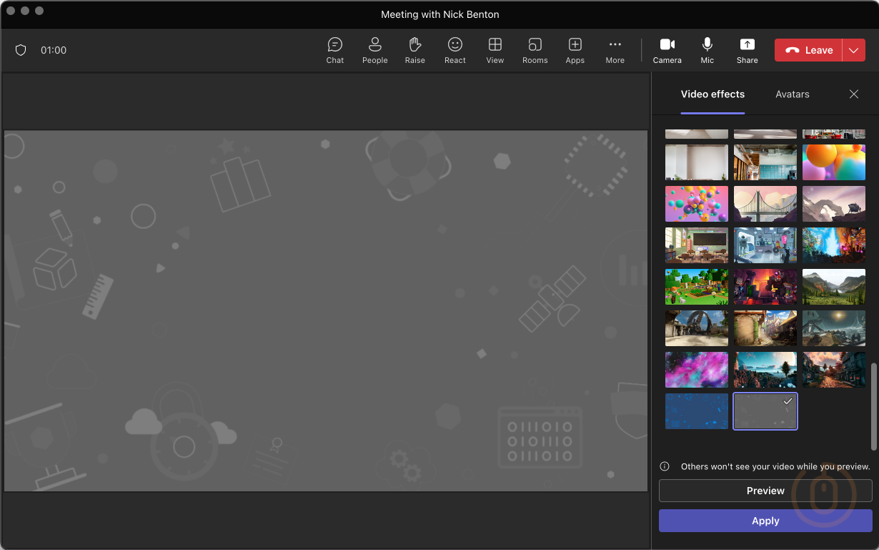Expand the Leave button dropdown arrow
Viewport: 879px width, 550px height.
coord(854,50)
